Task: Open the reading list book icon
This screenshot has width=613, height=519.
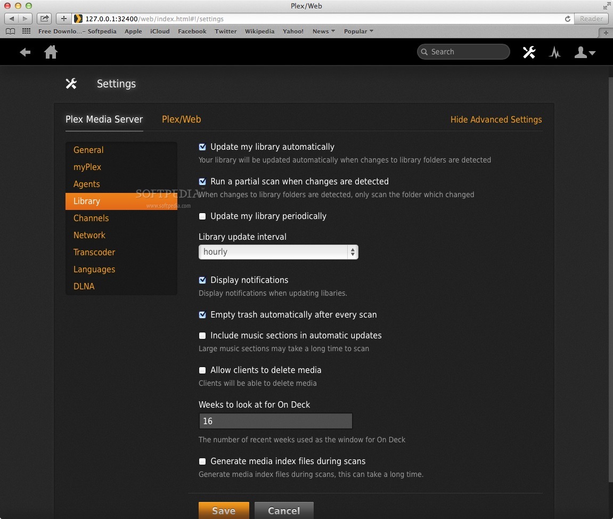Action: [x=11, y=31]
